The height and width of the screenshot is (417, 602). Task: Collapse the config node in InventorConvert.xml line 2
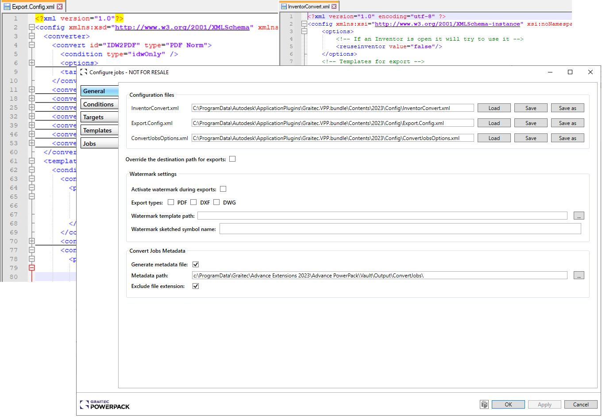[304, 24]
